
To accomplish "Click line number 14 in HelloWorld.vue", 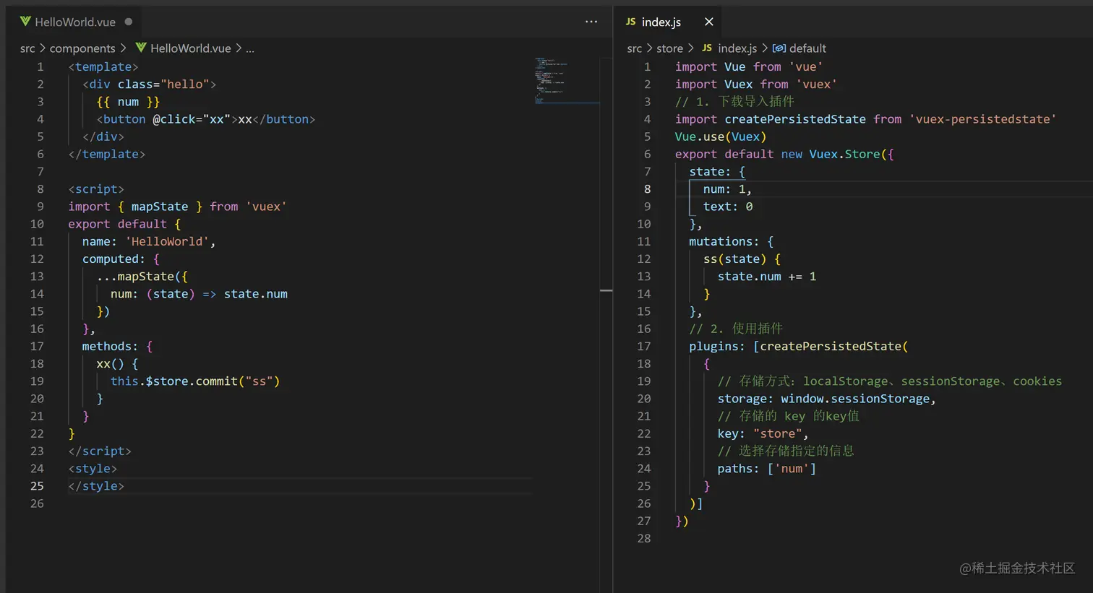I will click(37, 294).
